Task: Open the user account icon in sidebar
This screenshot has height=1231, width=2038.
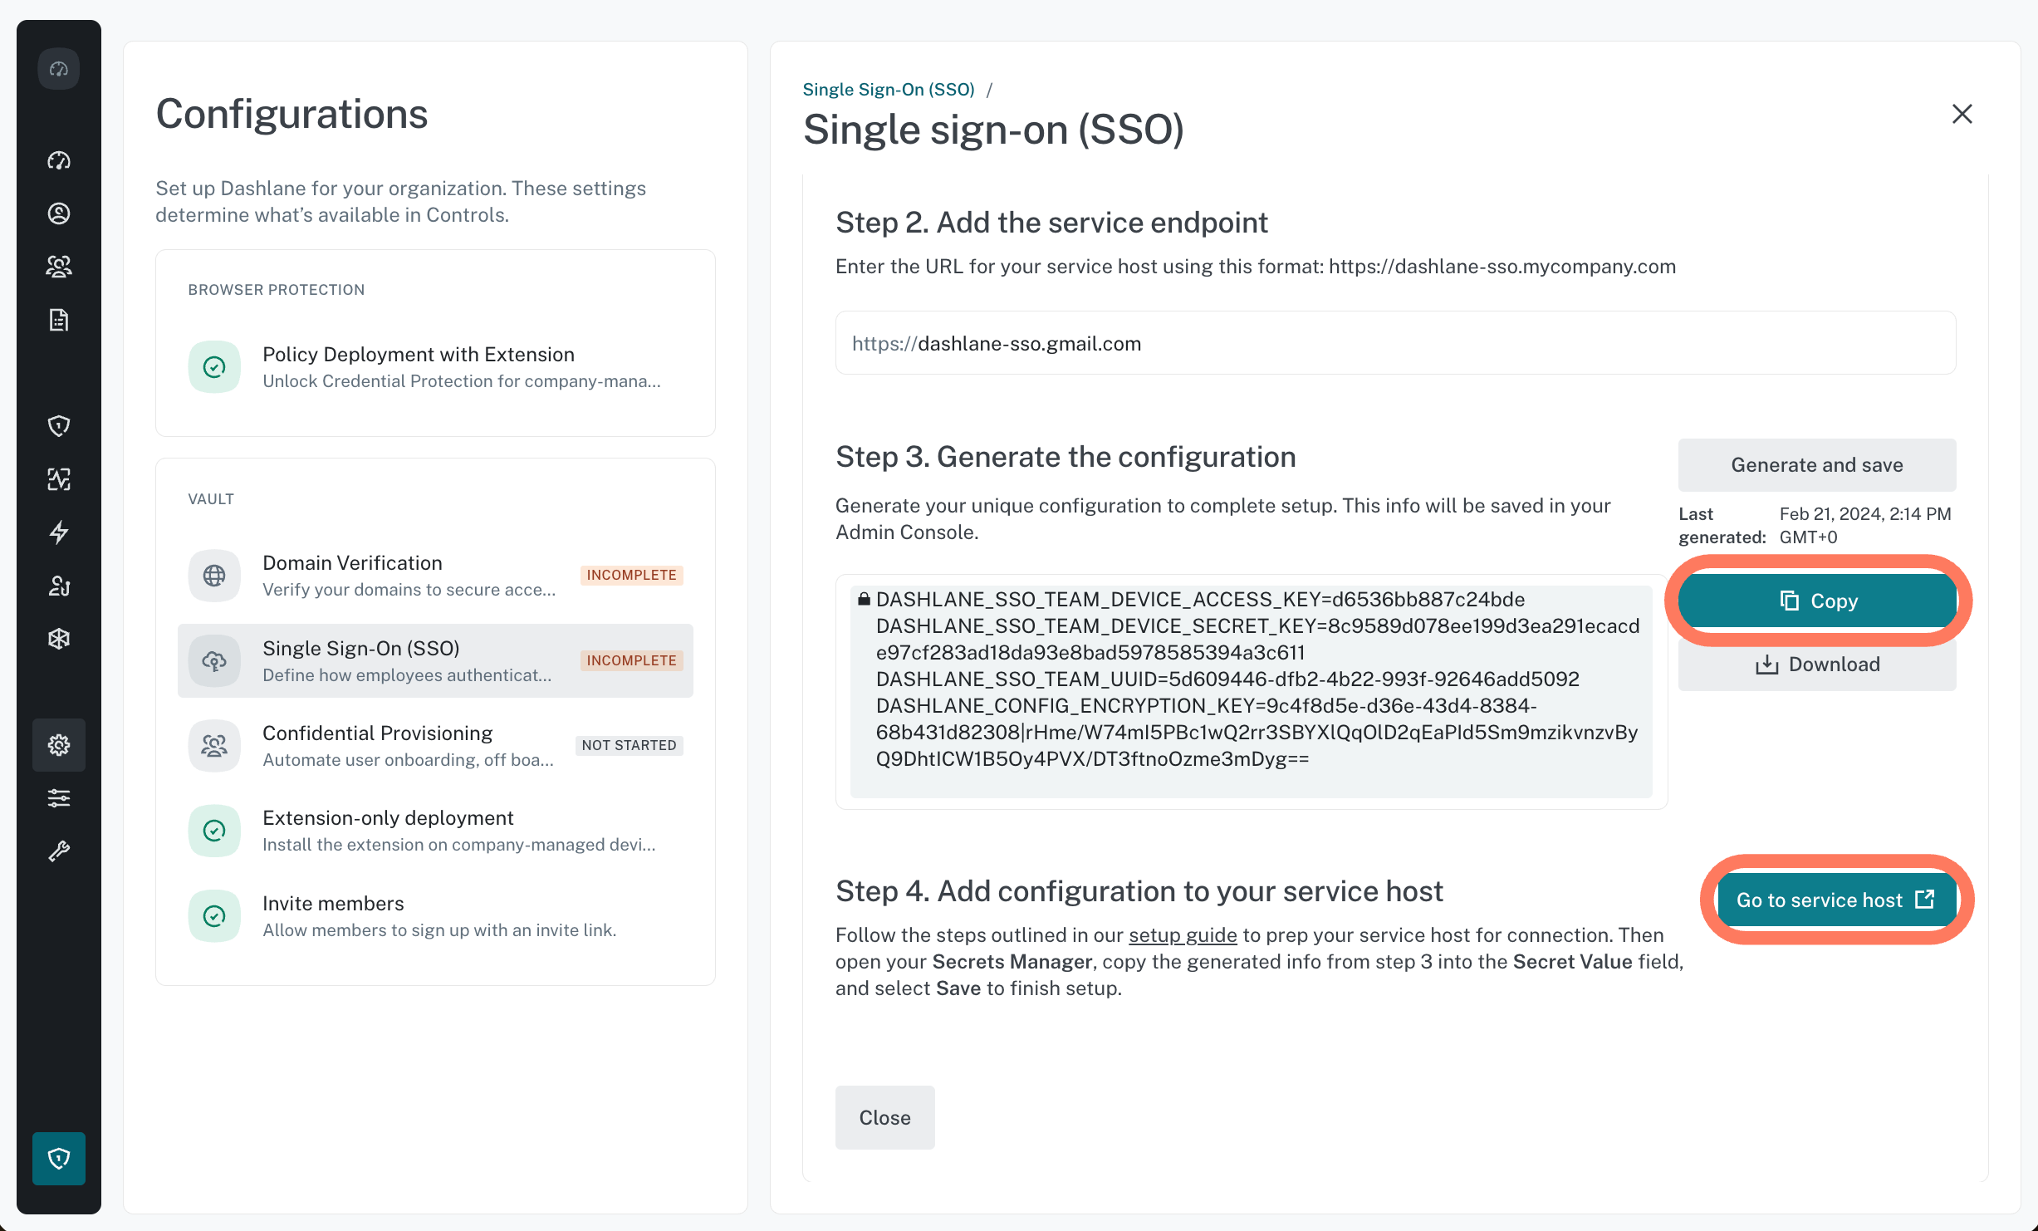Action: coord(59,213)
